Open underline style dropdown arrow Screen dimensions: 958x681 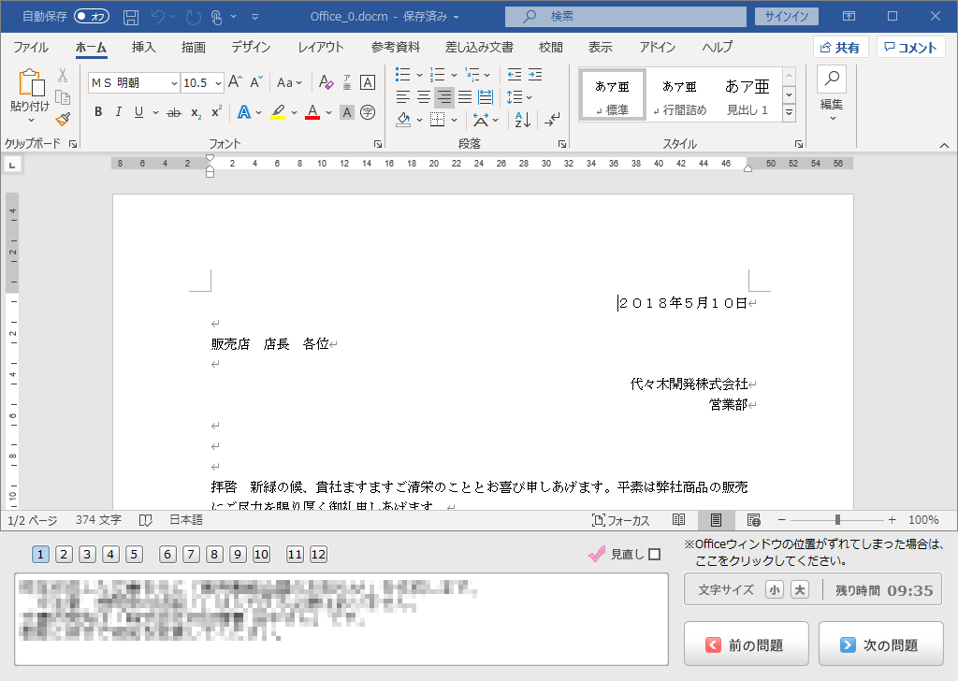[x=156, y=112]
